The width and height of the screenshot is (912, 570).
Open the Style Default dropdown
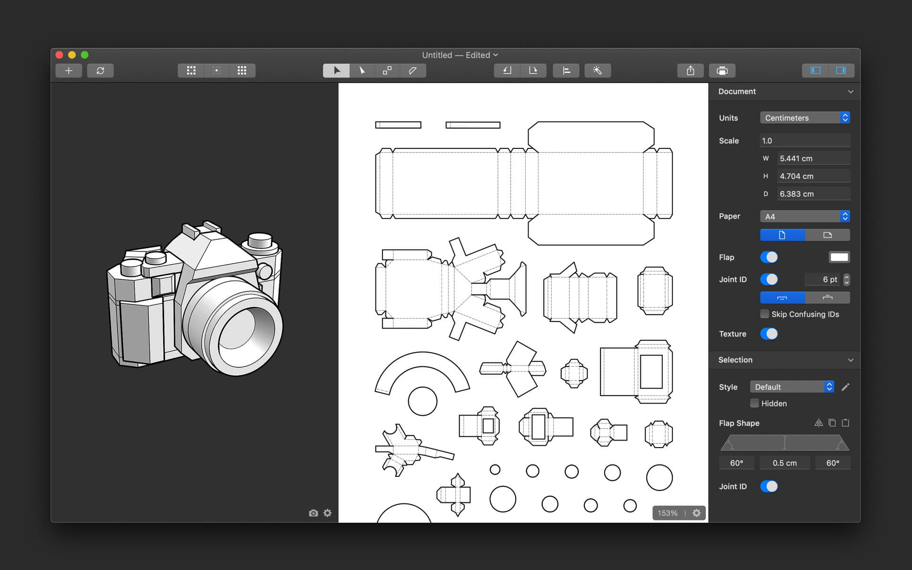click(791, 387)
